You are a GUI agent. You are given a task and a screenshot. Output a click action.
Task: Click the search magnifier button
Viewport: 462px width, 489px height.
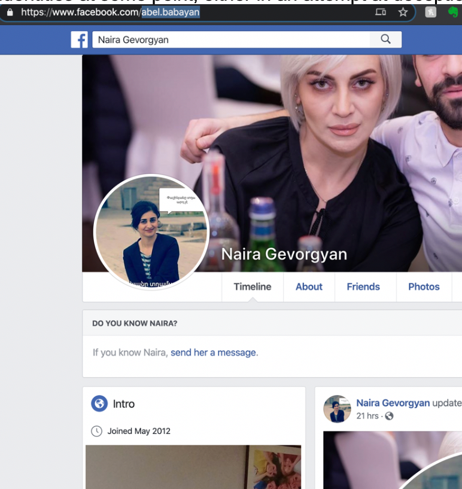click(386, 39)
